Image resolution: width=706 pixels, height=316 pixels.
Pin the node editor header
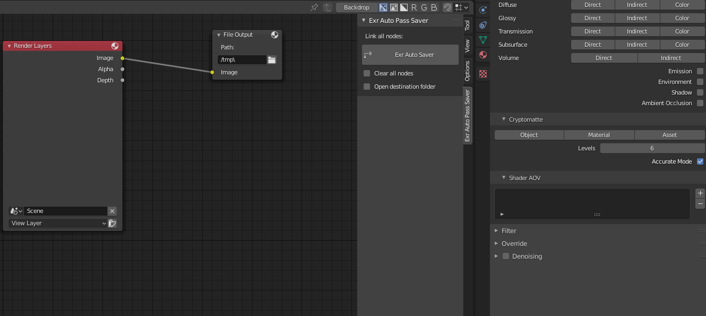click(x=313, y=7)
